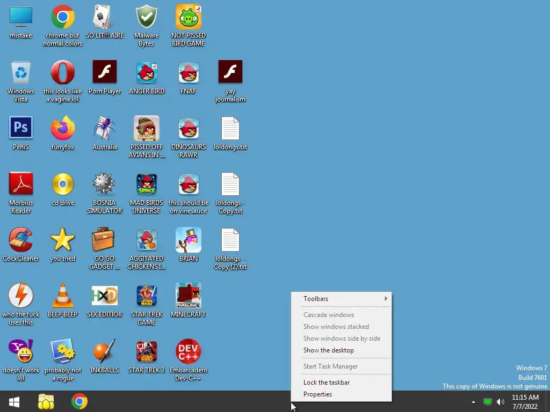The height and width of the screenshot is (412, 550).
Task: Choose 'Start Task Manager' menu entry
Action: tap(341, 366)
